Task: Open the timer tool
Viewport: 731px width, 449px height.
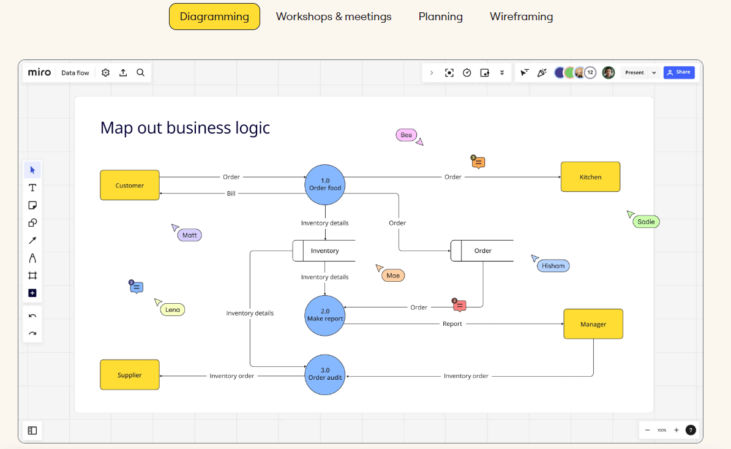Action: click(467, 73)
